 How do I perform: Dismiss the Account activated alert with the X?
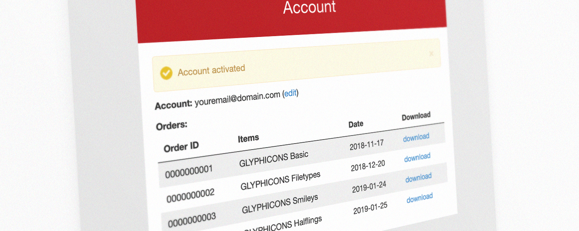[x=431, y=53]
